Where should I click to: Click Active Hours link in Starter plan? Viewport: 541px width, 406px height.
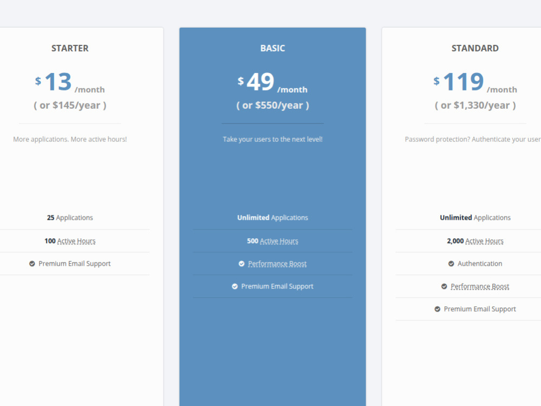tap(76, 241)
